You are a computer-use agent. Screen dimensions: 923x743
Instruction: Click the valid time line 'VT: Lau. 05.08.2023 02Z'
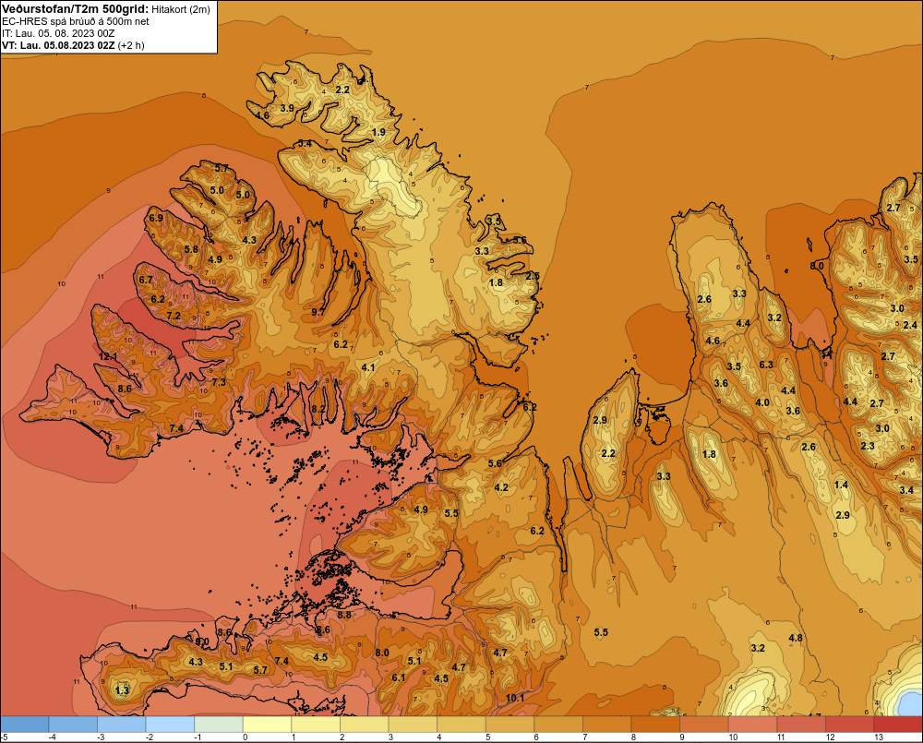58,45
